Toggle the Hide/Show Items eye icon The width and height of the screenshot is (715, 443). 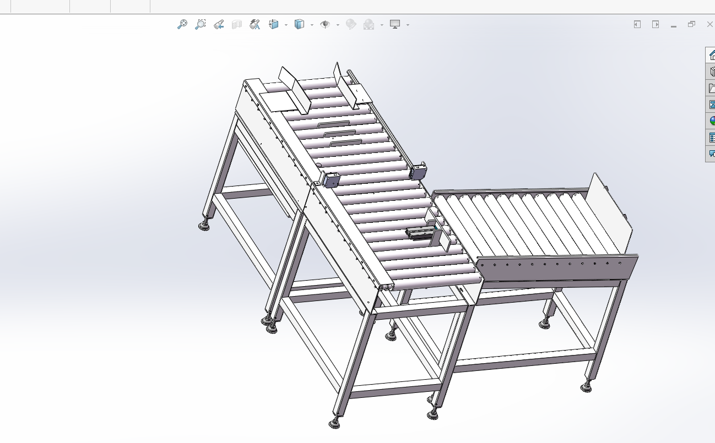[x=326, y=24]
